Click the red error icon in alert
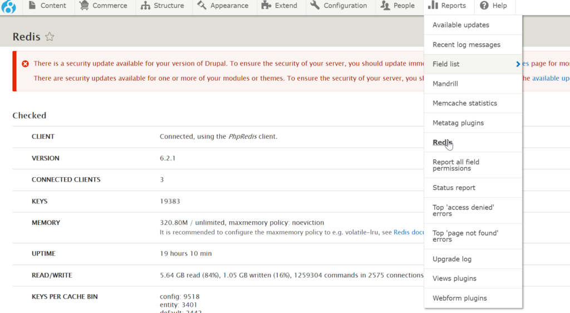570x313 pixels. [x=25, y=63]
